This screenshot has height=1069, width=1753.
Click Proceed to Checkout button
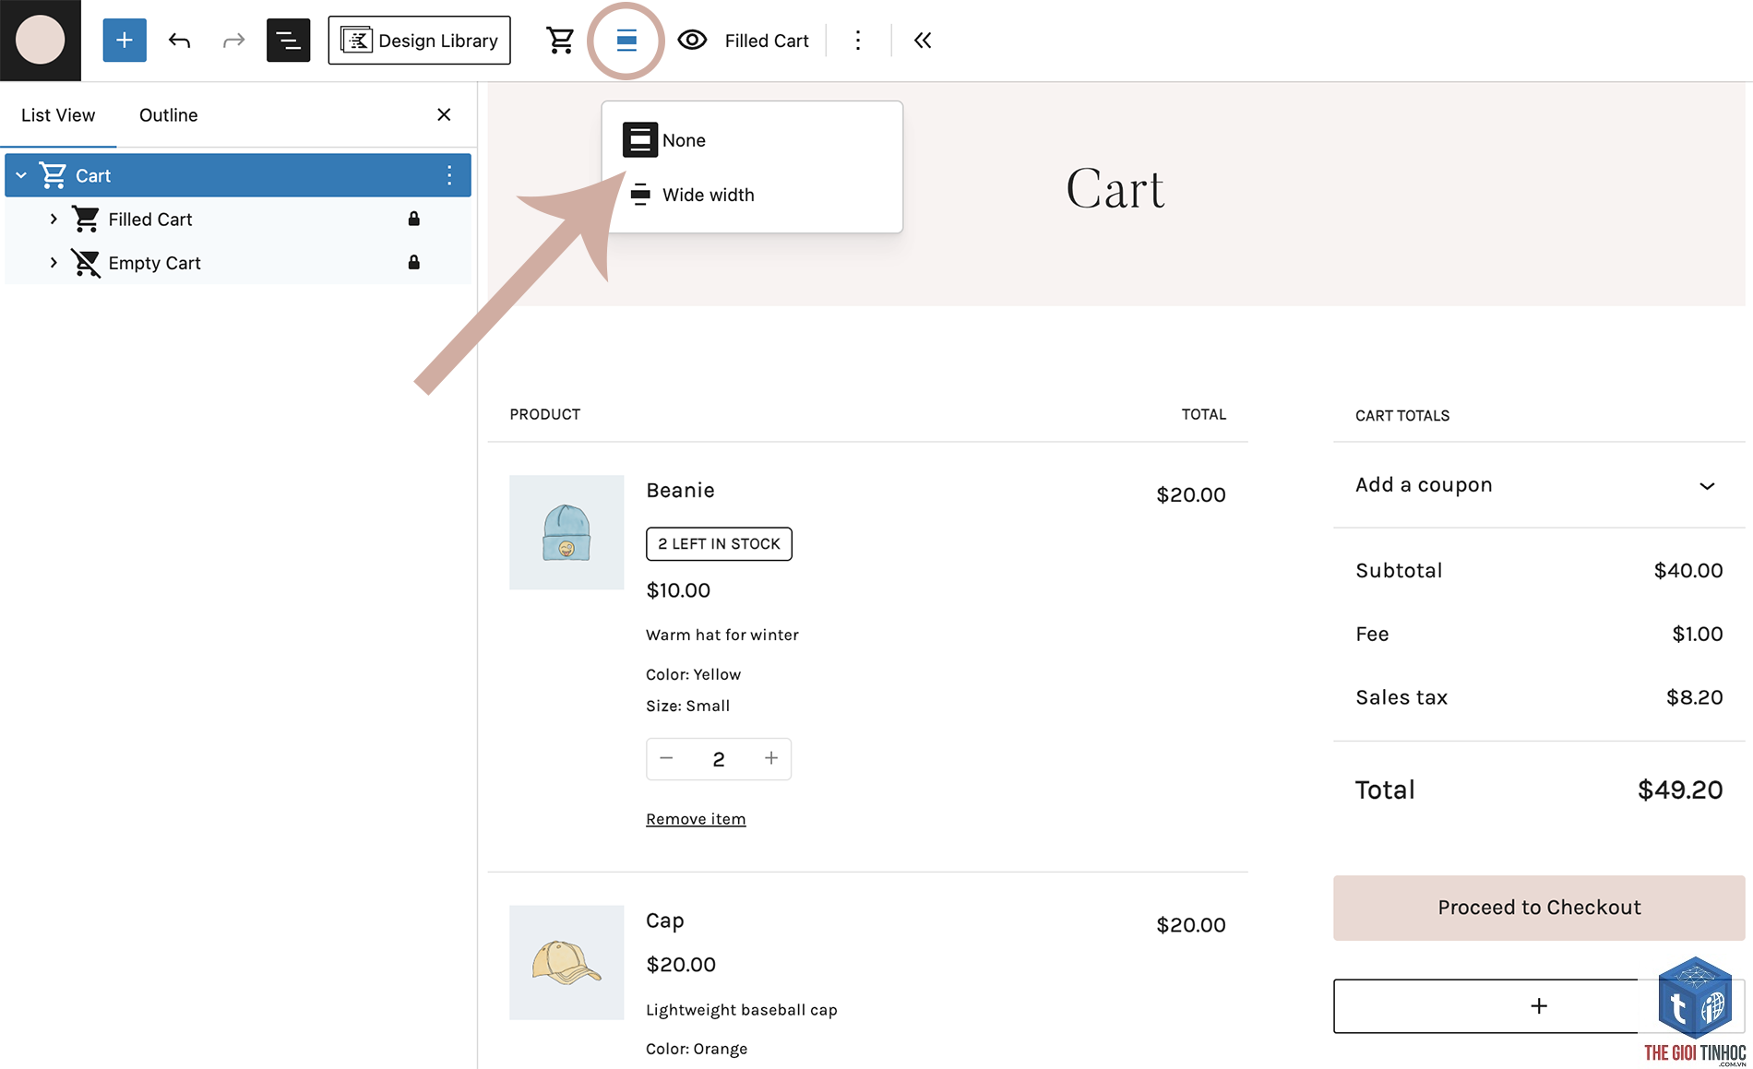point(1539,908)
